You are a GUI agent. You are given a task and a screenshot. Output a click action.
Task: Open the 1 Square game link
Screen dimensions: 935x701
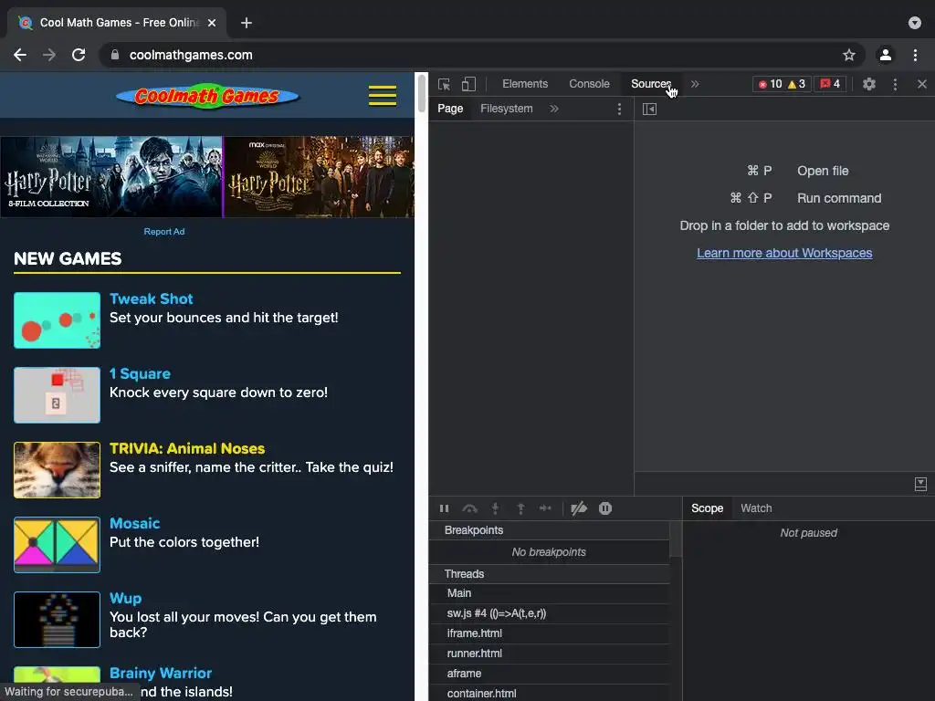140,373
